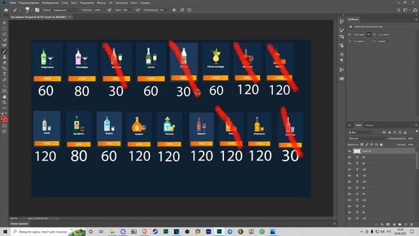419x236 pixels.
Task: Toggle lock position icon
Action: [x=371, y=144]
